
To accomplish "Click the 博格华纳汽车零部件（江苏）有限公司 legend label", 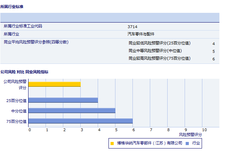I will coord(150,143).
